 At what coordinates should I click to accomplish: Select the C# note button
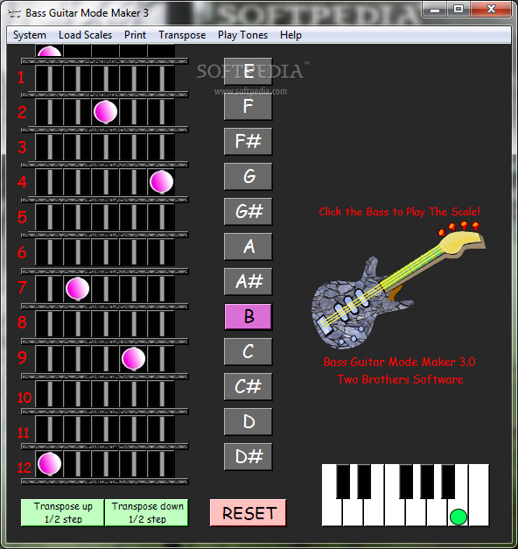(248, 386)
